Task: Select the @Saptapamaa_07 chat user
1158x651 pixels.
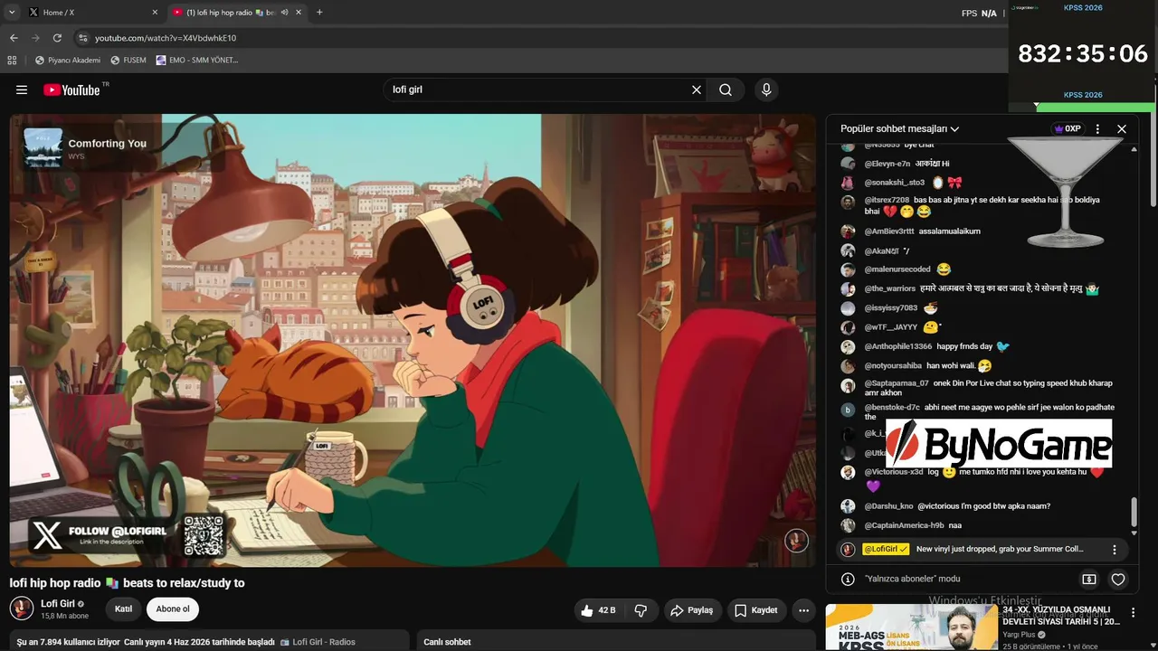Action: (x=897, y=383)
